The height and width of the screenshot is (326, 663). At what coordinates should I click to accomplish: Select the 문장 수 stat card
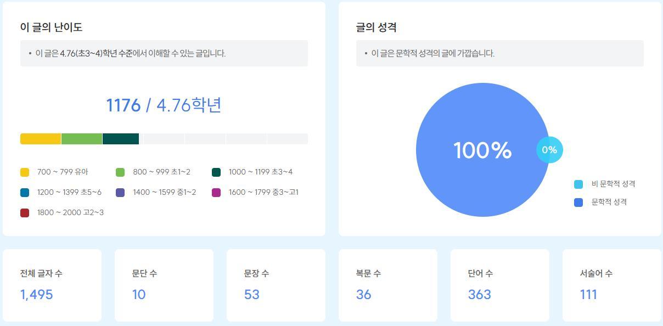pos(276,285)
